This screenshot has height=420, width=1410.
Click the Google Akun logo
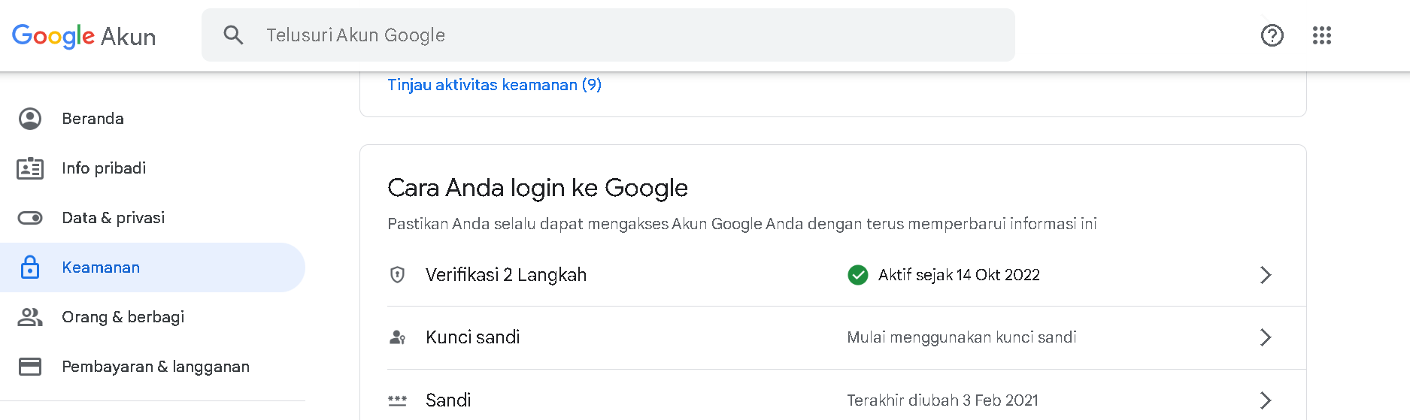pos(83,36)
